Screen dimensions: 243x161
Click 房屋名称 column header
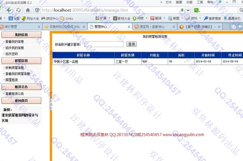83,55
